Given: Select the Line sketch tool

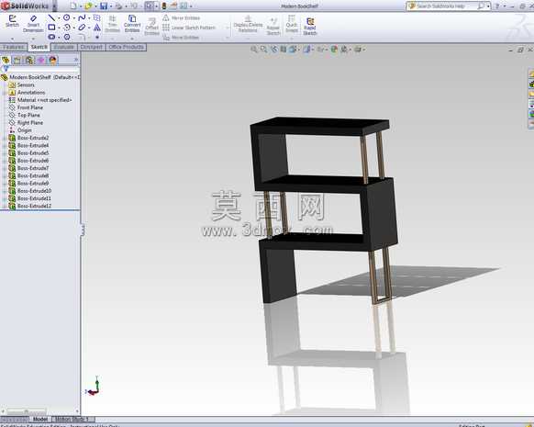Looking at the screenshot, I should [51, 17].
